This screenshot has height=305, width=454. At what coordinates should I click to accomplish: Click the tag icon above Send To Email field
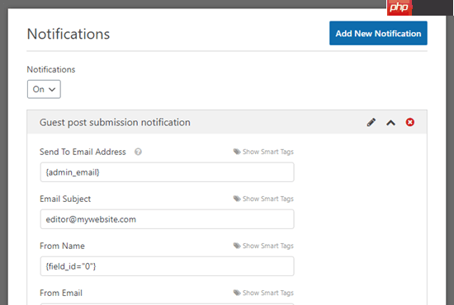[237, 152]
